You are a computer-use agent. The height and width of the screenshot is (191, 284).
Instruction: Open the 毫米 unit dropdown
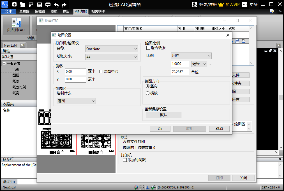point(199,64)
